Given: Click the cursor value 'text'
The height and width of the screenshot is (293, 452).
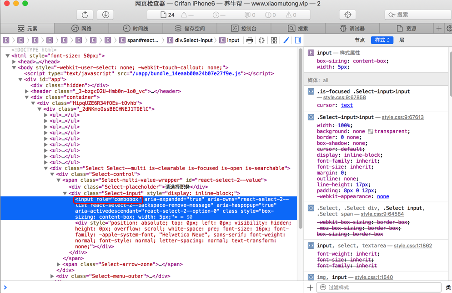Looking at the screenshot, I should [x=347, y=105].
